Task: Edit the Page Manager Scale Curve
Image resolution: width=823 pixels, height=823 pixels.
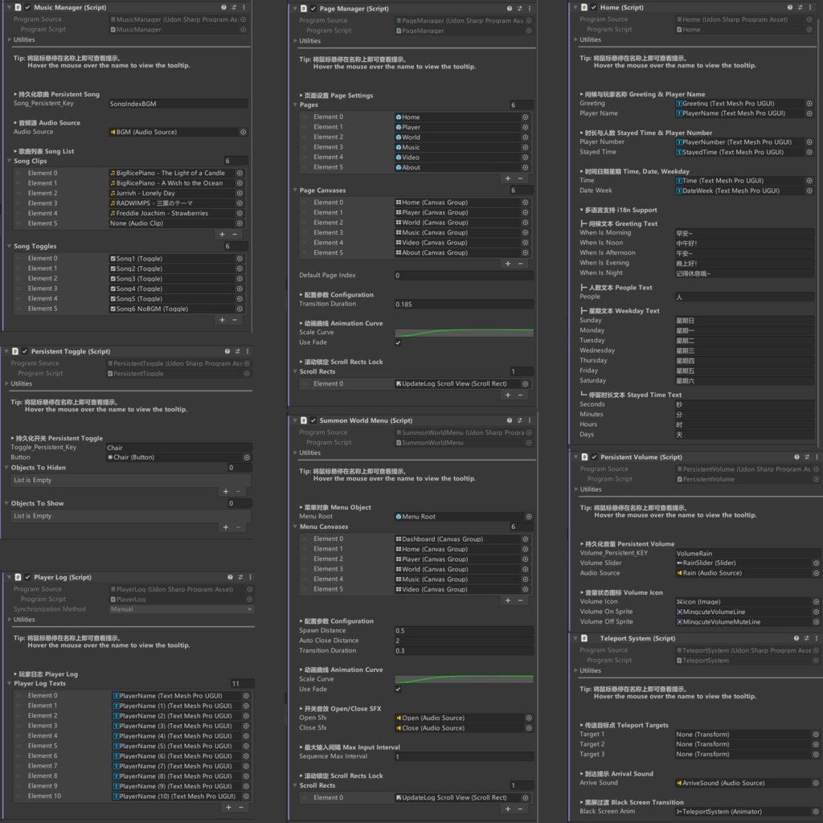Action: click(x=464, y=333)
